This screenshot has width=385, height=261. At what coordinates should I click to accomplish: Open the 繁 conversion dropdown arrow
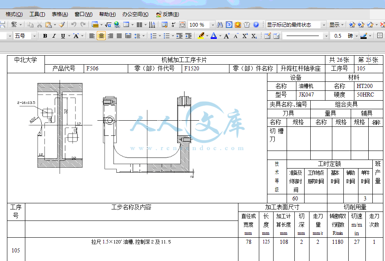[21, 25]
